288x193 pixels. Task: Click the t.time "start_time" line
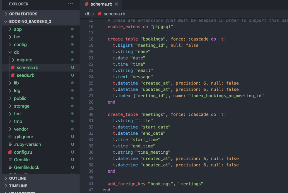pos(136,140)
